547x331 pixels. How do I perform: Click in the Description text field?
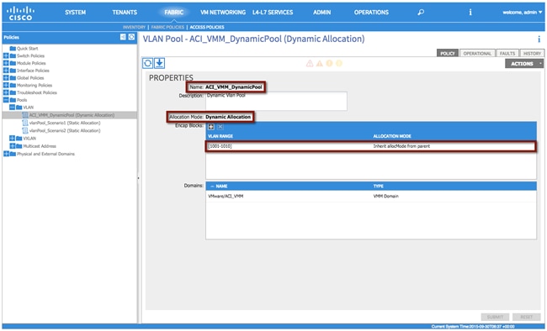click(276, 101)
